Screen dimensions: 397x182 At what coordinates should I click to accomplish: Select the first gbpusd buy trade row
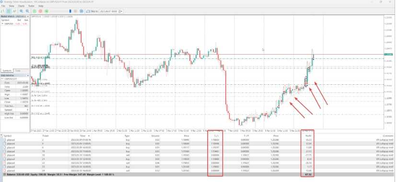(x=198, y=139)
